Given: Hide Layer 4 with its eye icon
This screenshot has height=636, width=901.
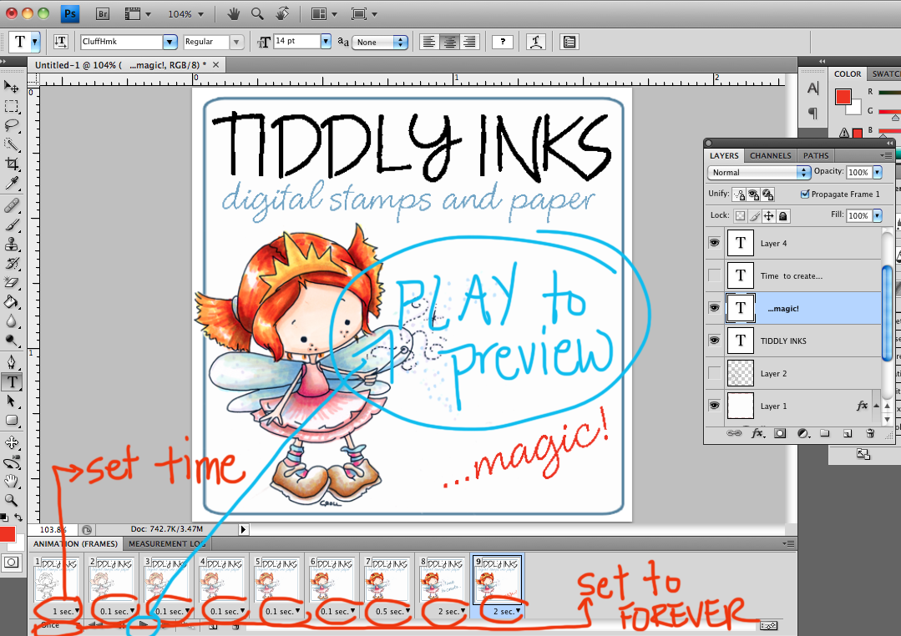Looking at the screenshot, I should coord(714,243).
